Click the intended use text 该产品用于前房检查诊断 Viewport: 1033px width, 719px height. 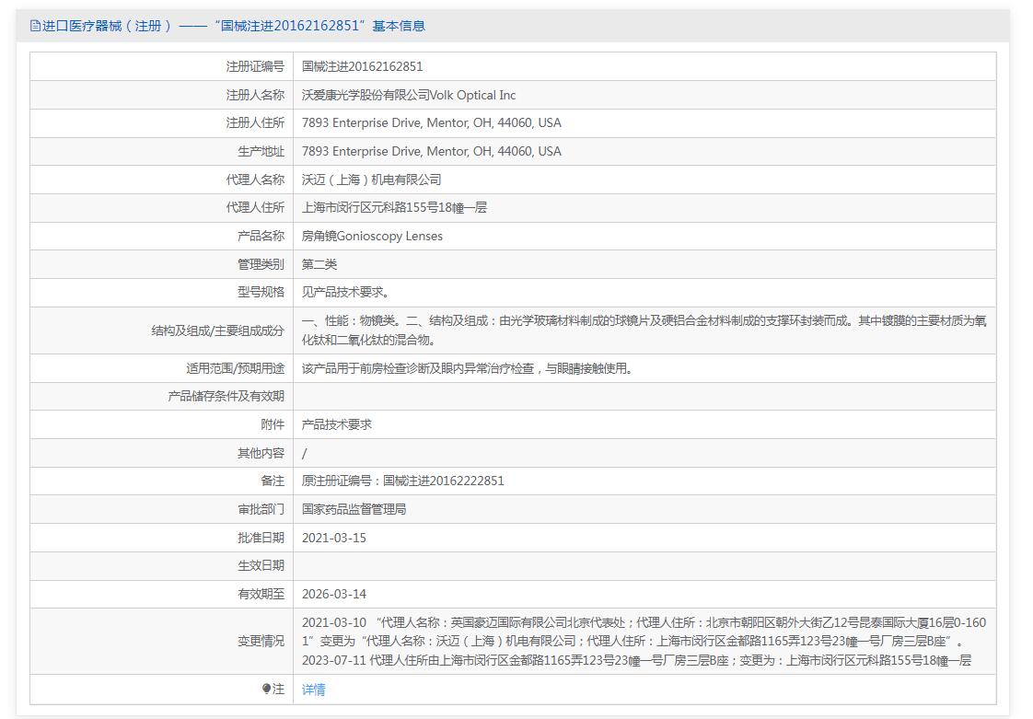pos(467,368)
